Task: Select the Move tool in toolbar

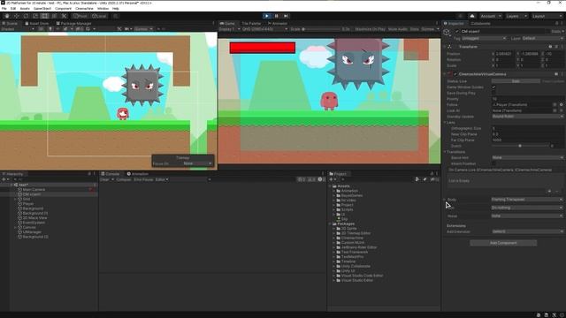Action: (16, 16)
